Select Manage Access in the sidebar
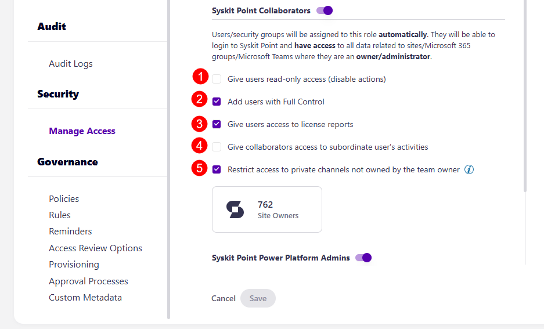Image resolution: width=544 pixels, height=329 pixels. [82, 131]
